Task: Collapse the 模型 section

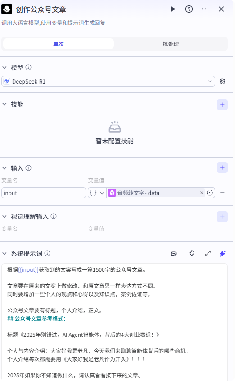Action: point(5,68)
